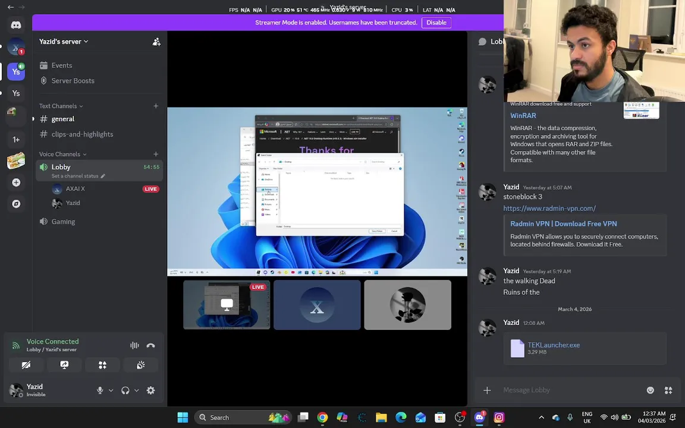Image resolution: width=685 pixels, height=428 pixels.
Task: Toggle the camera on button
Action: tap(26, 365)
